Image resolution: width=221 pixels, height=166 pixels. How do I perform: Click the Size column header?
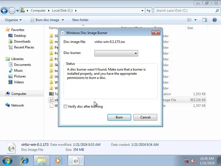pos(196,28)
